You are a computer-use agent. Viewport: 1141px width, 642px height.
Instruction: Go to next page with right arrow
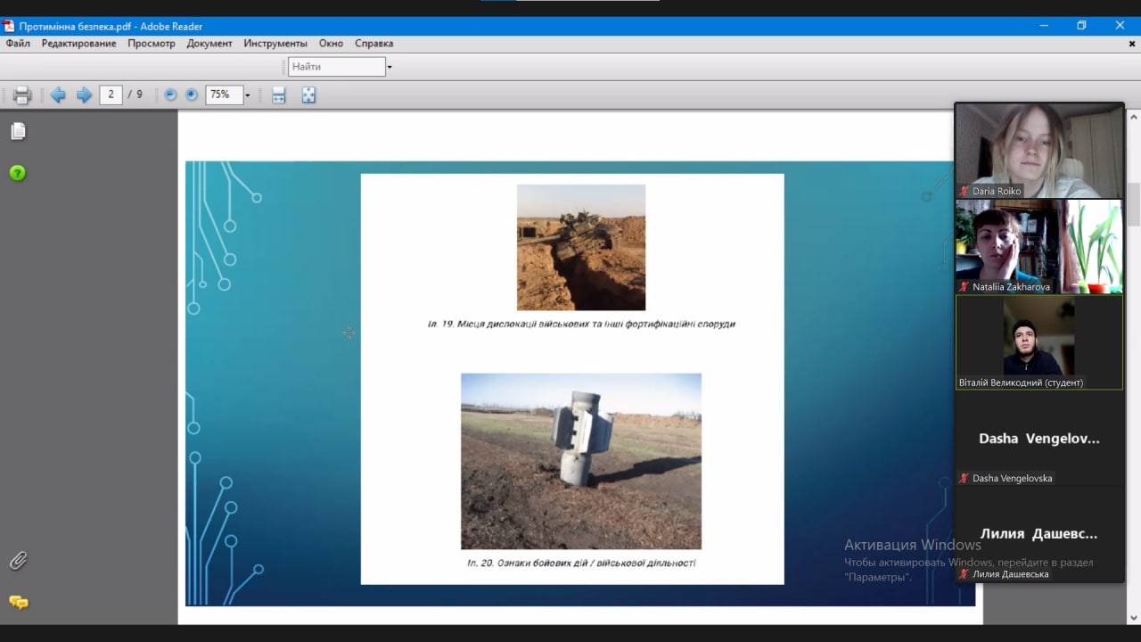pos(84,95)
